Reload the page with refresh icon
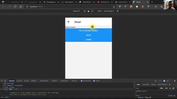This screenshot has width=177, height=99. [x=15, y=7]
